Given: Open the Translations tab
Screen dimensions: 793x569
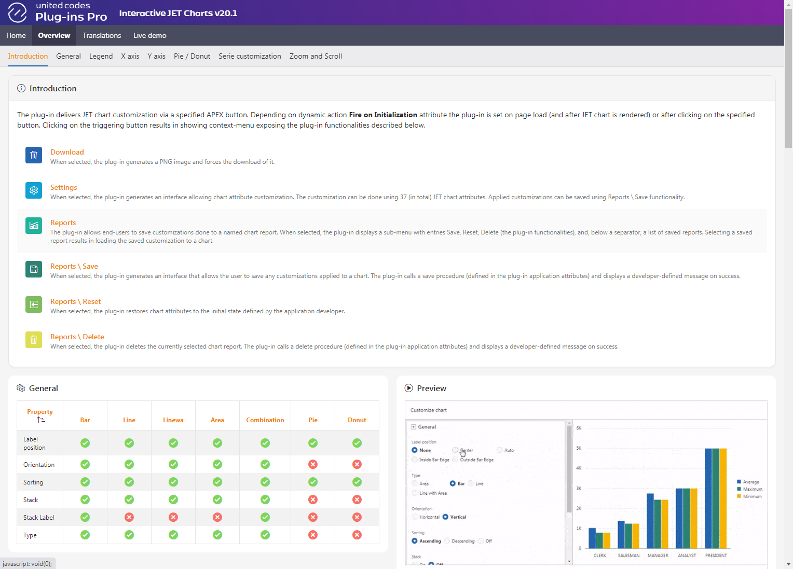Looking at the screenshot, I should [x=102, y=35].
